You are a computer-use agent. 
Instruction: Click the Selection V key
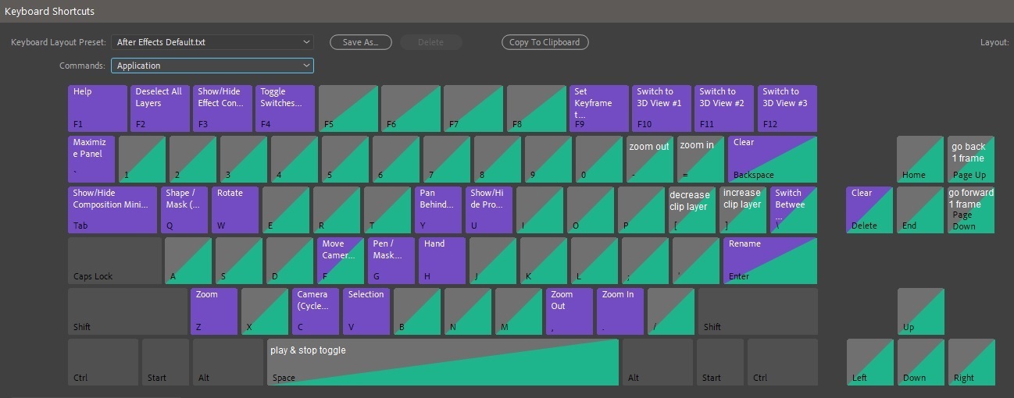366,311
